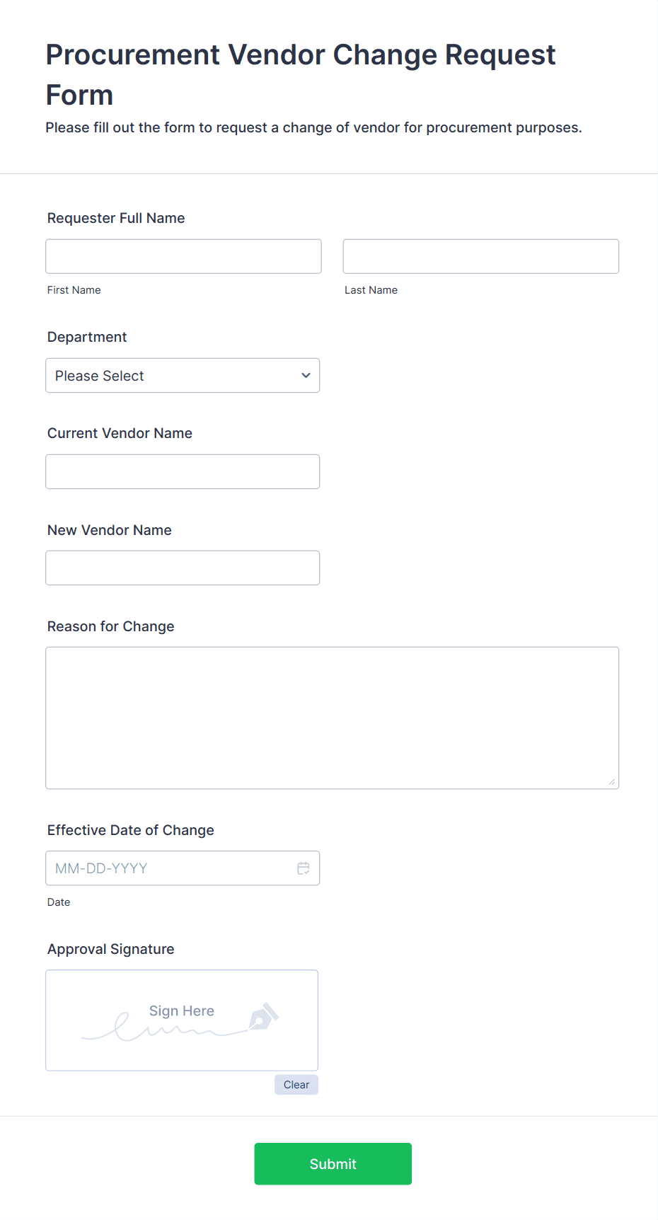The width and height of the screenshot is (658, 1220).
Task: Click the form description text
Action: [313, 127]
